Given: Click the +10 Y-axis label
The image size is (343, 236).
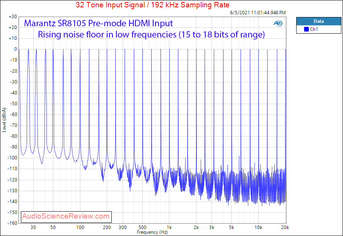Looking at the screenshot, I should (x=13, y=38).
